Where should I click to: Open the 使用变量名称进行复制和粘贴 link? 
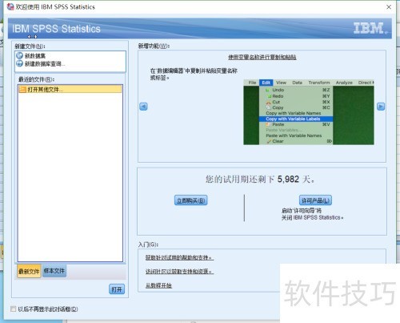(x=262, y=57)
